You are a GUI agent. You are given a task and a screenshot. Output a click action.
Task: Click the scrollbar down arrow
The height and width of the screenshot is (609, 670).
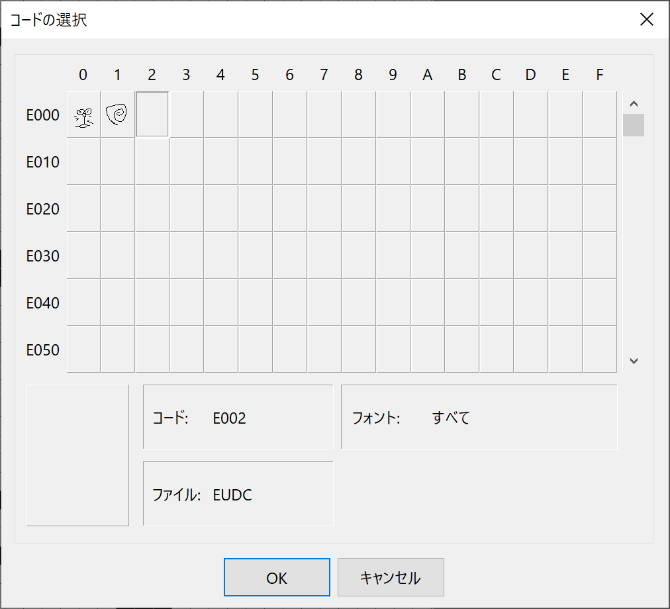point(634,361)
